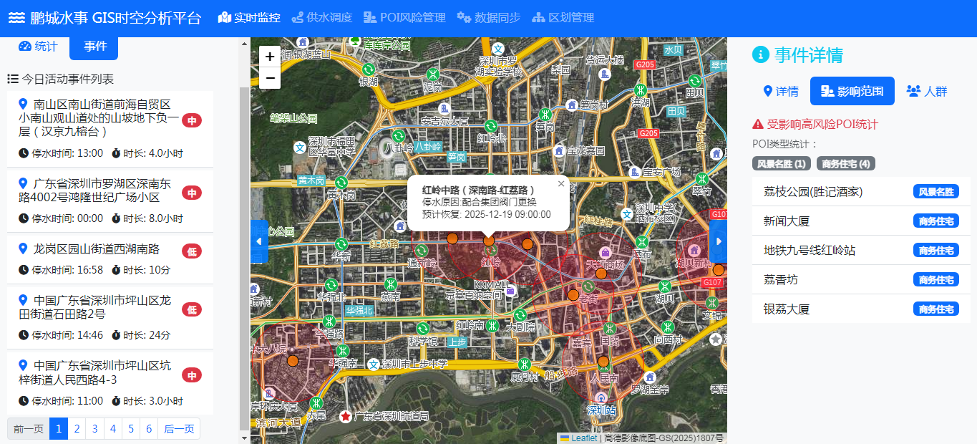Click the 鹏城水事 platform logo icon

(x=16, y=18)
